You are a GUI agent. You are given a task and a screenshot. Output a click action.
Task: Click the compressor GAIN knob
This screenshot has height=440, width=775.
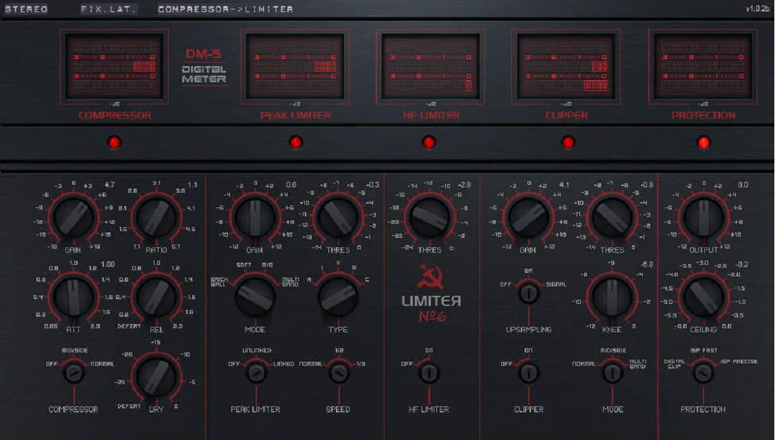[74, 217]
